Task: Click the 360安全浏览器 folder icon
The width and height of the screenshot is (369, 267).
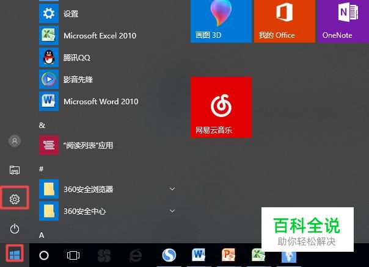Action: click(49, 189)
